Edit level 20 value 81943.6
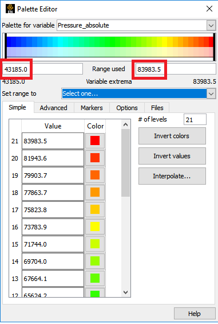The width and height of the screenshot is (218, 324). click(53, 158)
